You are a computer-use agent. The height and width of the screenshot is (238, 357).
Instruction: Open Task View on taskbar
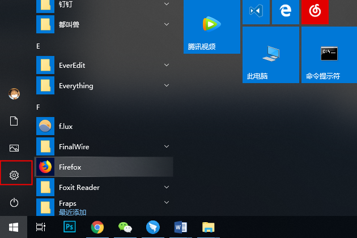41,227
